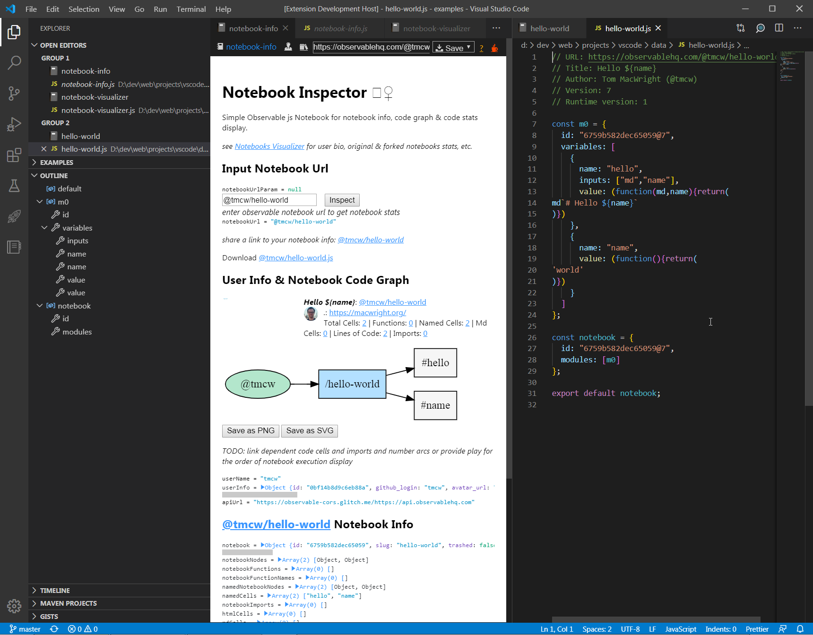This screenshot has height=635, width=813.
Task: Click the feedback icon in status bar
Action: (783, 629)
